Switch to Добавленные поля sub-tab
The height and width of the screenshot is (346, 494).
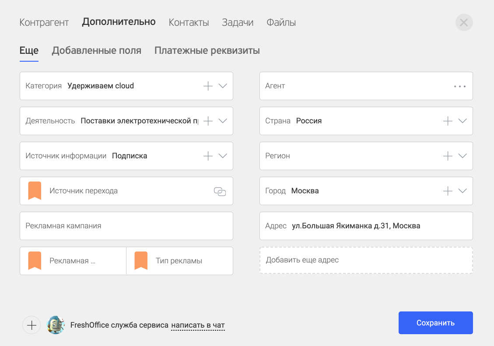coord(96,50)
